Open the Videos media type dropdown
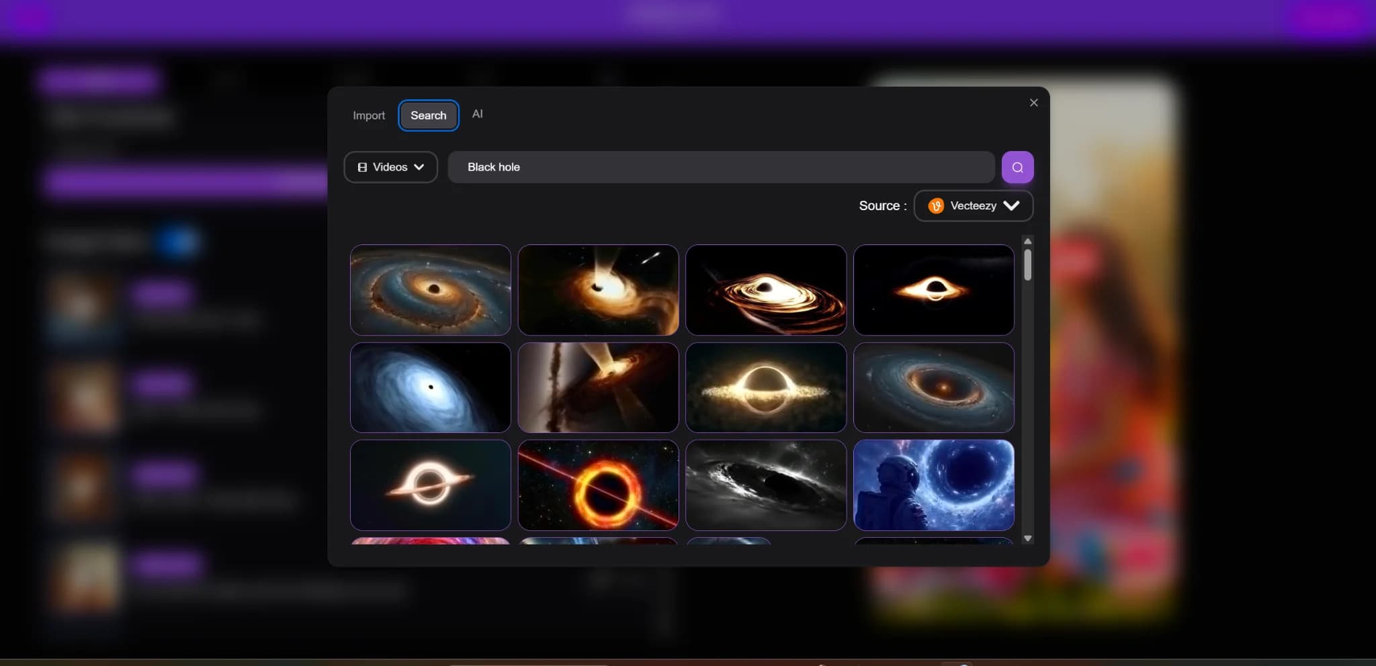Viewport: 1376px width, 666px height. pos(390,167)
